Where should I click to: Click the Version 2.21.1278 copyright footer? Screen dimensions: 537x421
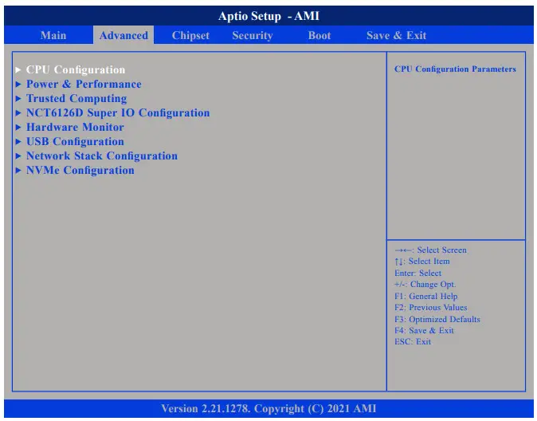[268, 409]
